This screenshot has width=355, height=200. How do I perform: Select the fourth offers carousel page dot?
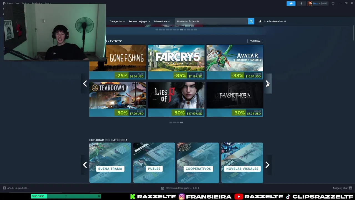181,122
